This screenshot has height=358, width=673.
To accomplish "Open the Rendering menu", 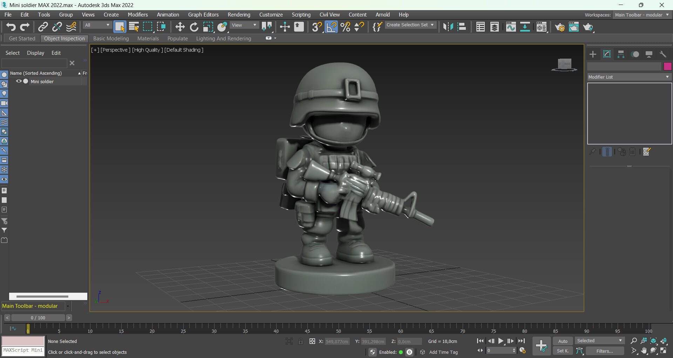I will pyautogui.click(x=239, y=15).
